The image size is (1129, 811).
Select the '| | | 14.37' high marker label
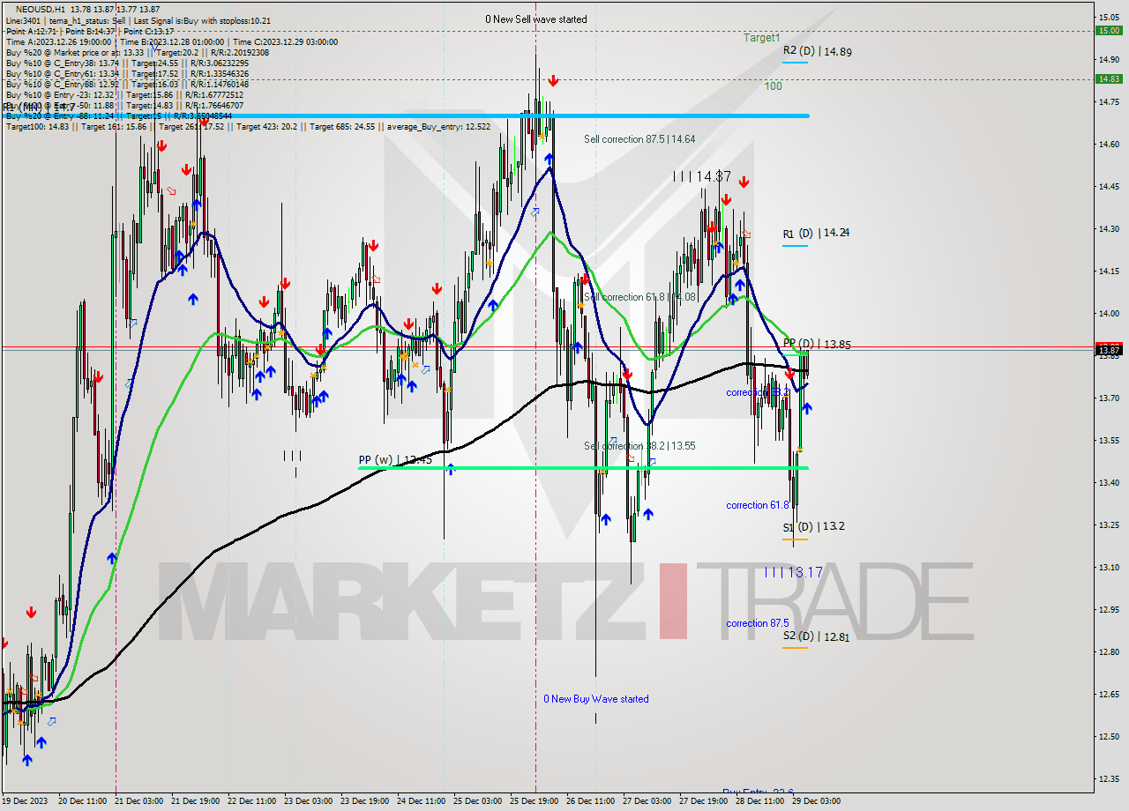click(x=702, y=176)
